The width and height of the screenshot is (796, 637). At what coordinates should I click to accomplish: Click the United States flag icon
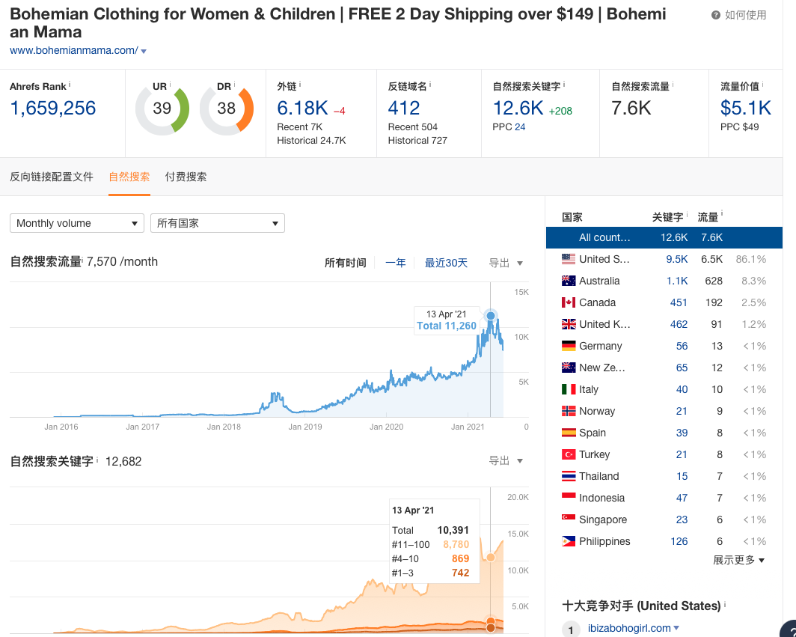point(569,259)
